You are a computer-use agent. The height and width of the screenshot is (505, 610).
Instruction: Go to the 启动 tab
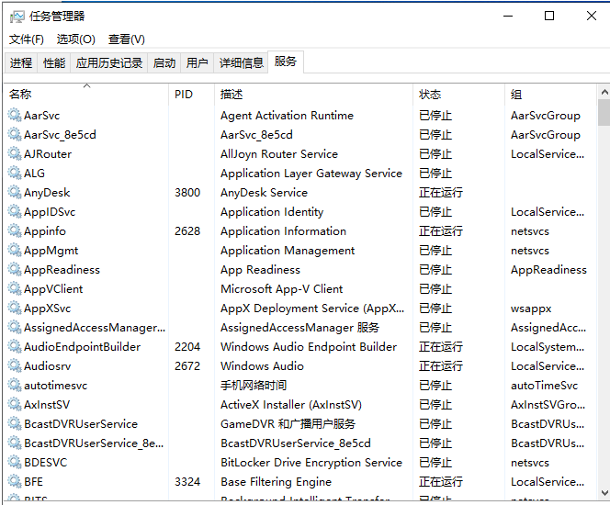(164, 63)
